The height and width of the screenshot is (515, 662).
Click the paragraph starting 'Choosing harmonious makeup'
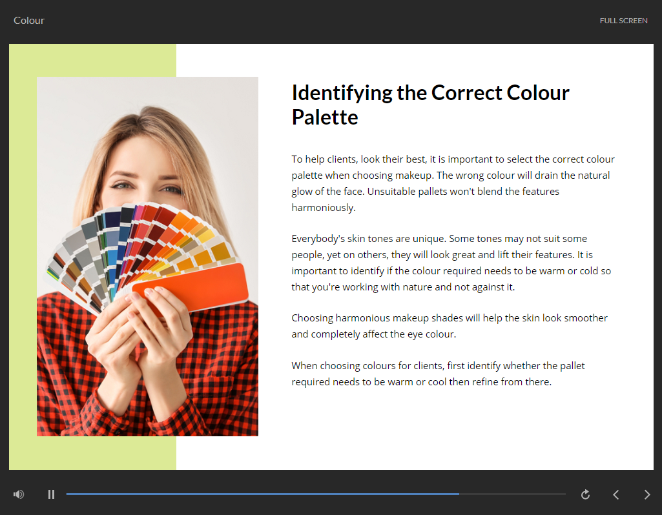click(x=450, y=326)
